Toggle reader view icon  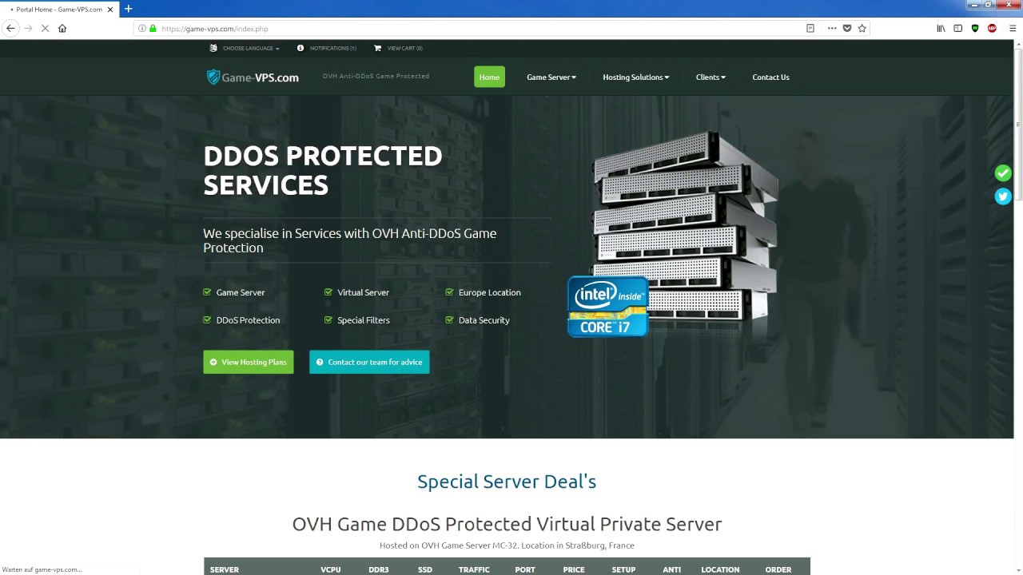[810, 28]
